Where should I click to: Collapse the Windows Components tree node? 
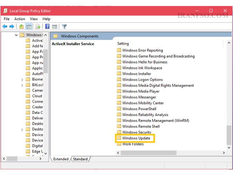16,35
